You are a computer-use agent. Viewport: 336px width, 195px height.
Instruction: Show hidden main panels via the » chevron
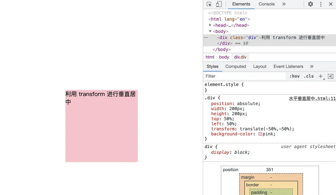point(284,4)
